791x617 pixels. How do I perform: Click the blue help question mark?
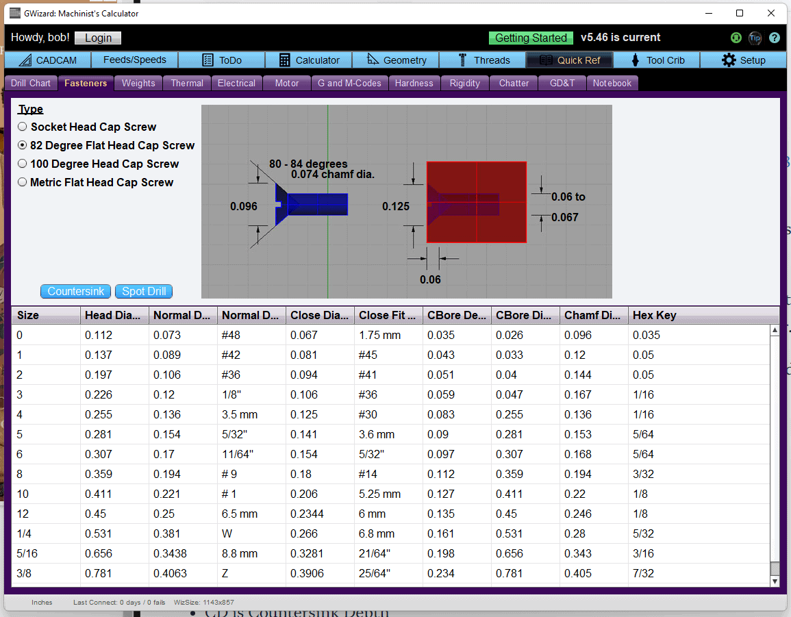click(x=774, y=38)
